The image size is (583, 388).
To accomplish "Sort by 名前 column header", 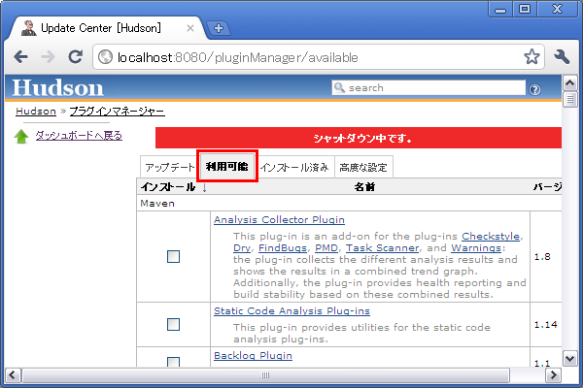I will 364,187.
